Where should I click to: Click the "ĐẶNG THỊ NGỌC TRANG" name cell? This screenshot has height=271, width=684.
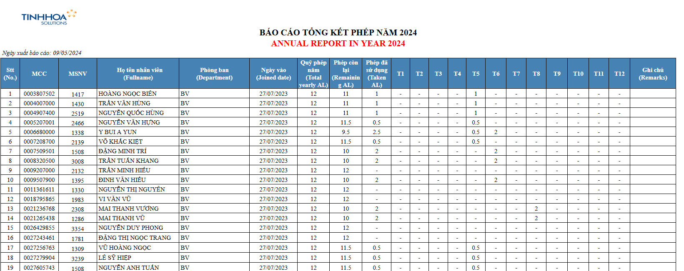135,238
